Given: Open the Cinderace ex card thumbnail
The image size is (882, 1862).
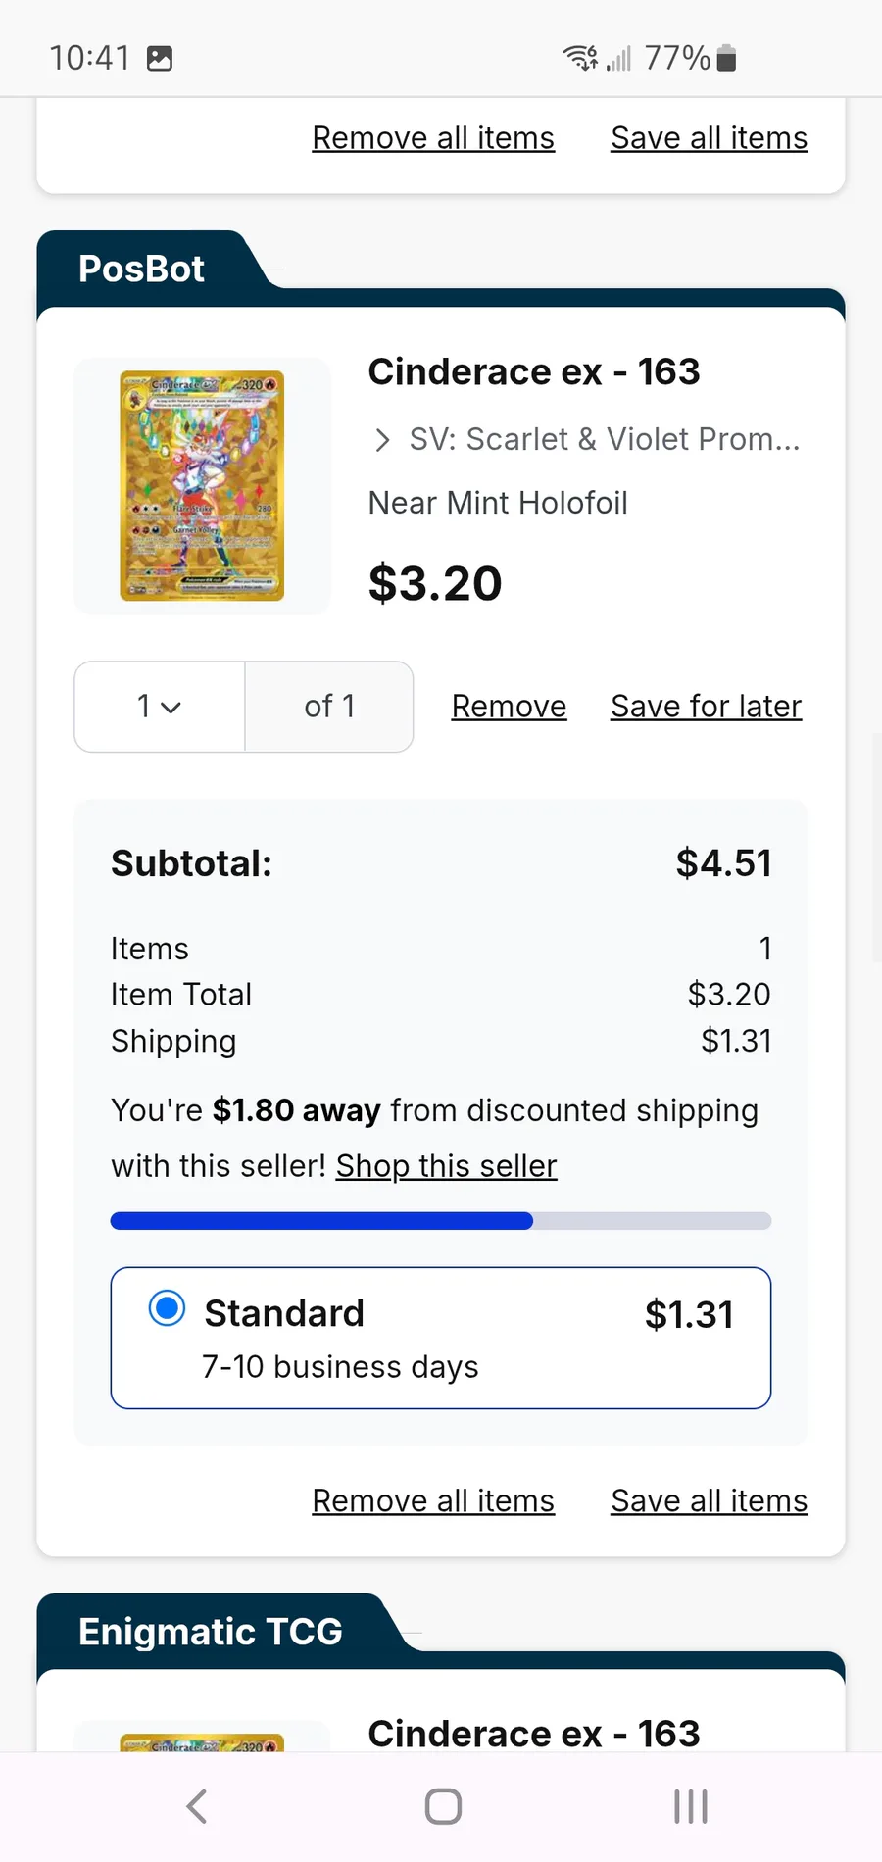Looking at the screenshot, I should point(202,486).
